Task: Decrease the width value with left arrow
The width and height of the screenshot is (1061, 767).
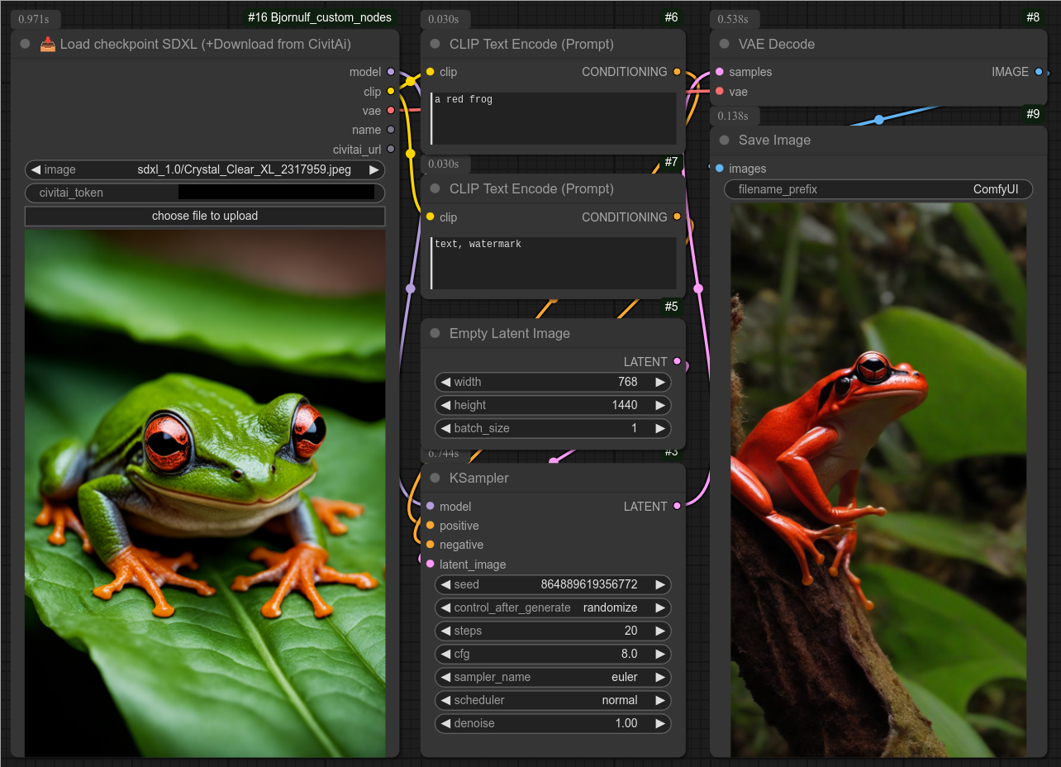Action: [445, 382]
